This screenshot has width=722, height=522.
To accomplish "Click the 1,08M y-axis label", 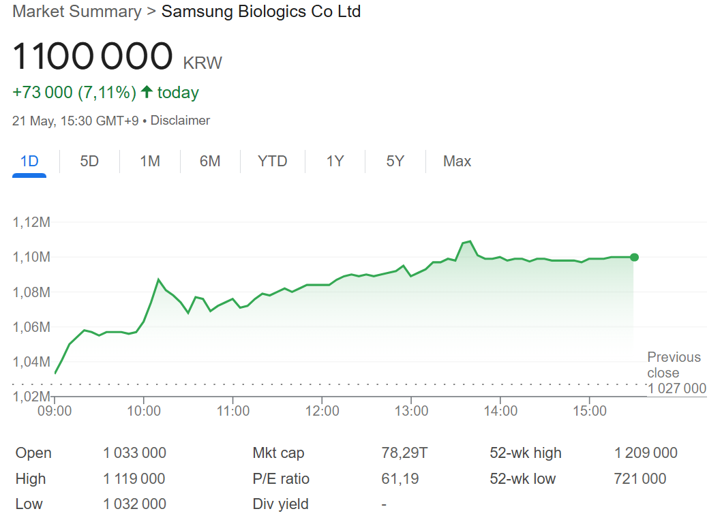I will pos(31,292).
